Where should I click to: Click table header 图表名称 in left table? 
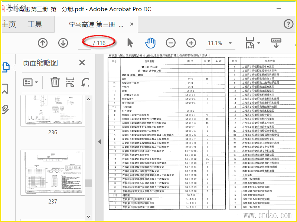click(x=150, y=61)
